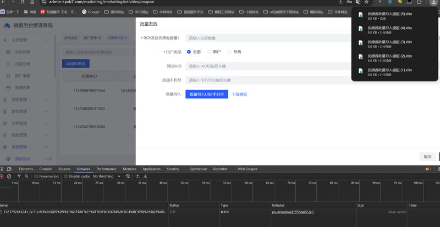Viewport: 440px width, 227px height.
Task: Click 批量导入UID/手机号 button
Action: point(207,94)
